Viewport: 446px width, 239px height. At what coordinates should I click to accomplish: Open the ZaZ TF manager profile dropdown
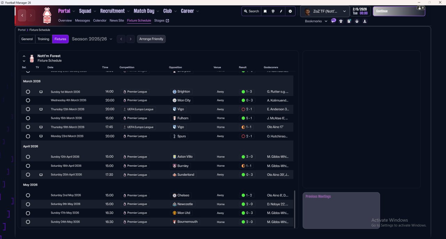pyautogui.click(x=325, y=11)
